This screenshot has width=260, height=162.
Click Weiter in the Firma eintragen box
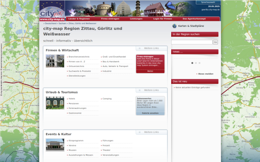coord(150,71)
